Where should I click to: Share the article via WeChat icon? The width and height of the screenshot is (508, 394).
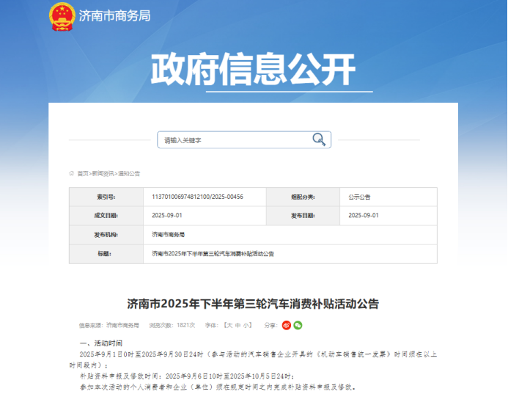coord(298,325)
